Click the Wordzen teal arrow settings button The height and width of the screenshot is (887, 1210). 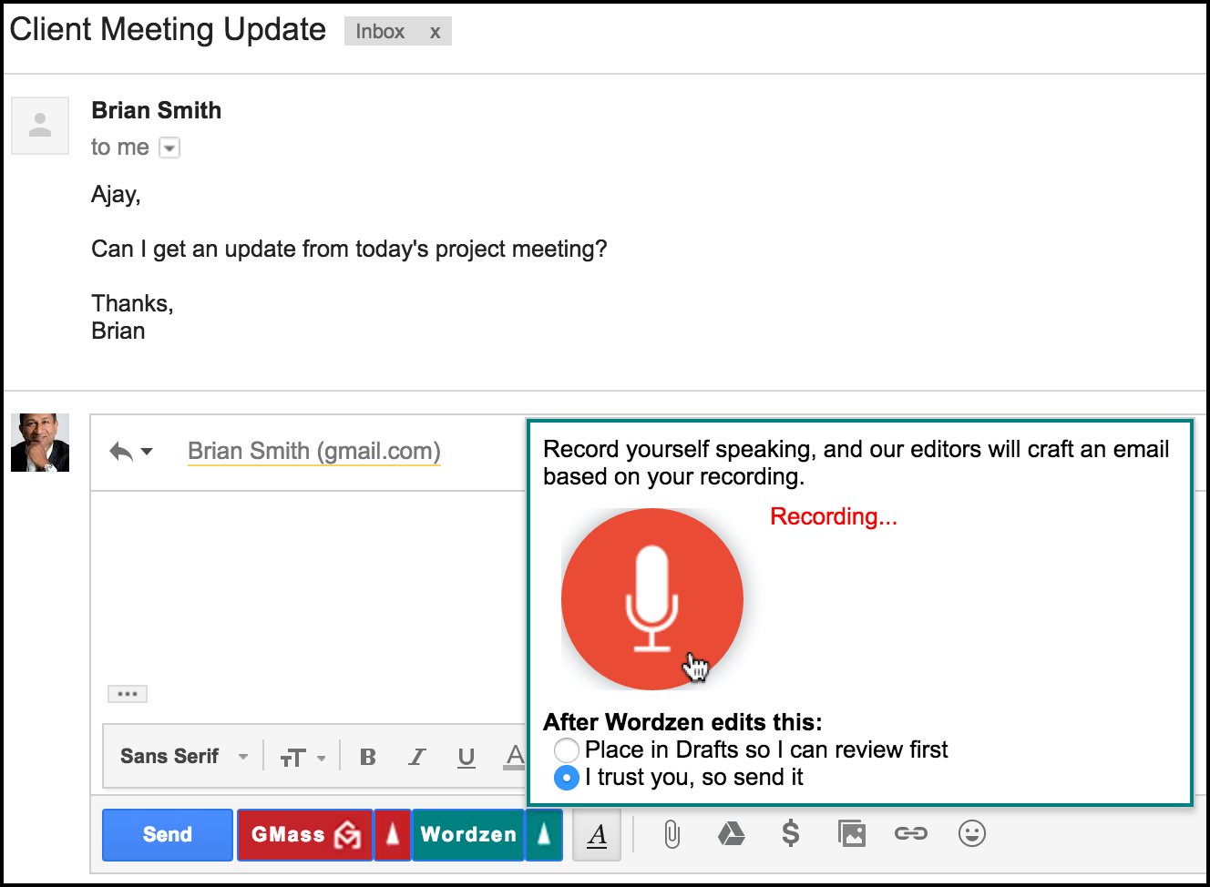coord(544,834)
